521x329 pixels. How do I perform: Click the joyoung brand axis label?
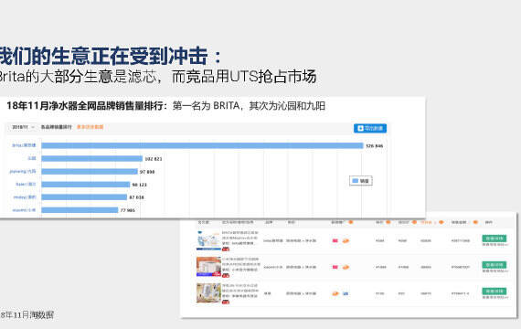point(23,171)
